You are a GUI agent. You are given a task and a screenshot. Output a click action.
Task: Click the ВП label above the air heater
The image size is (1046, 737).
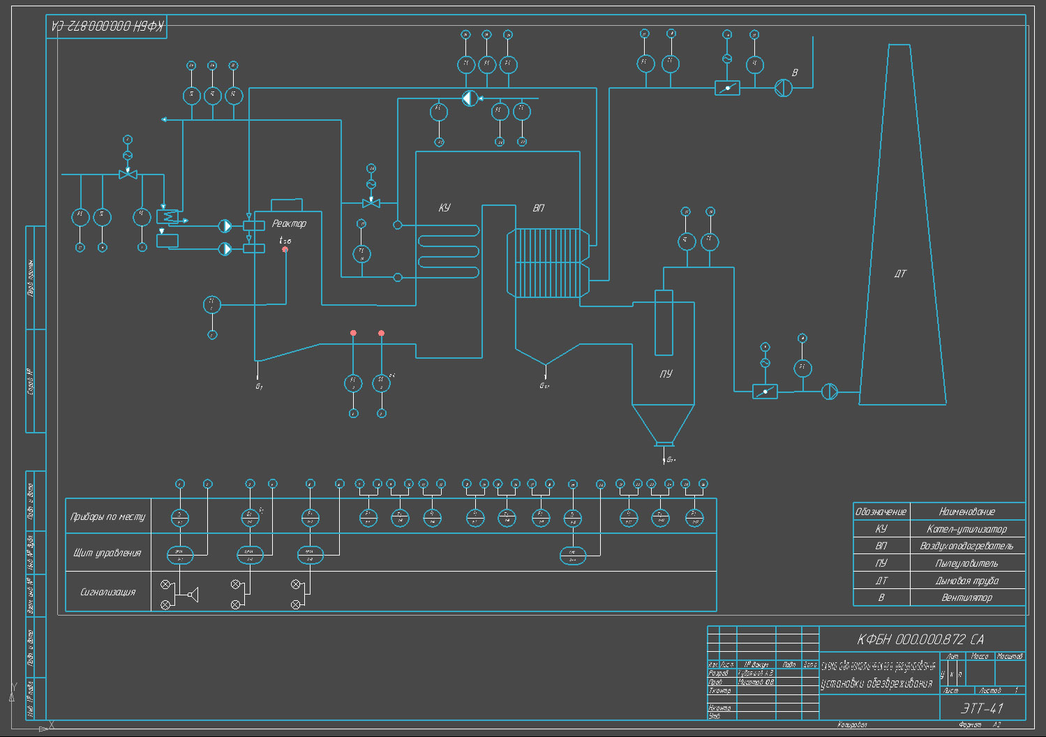539,208
